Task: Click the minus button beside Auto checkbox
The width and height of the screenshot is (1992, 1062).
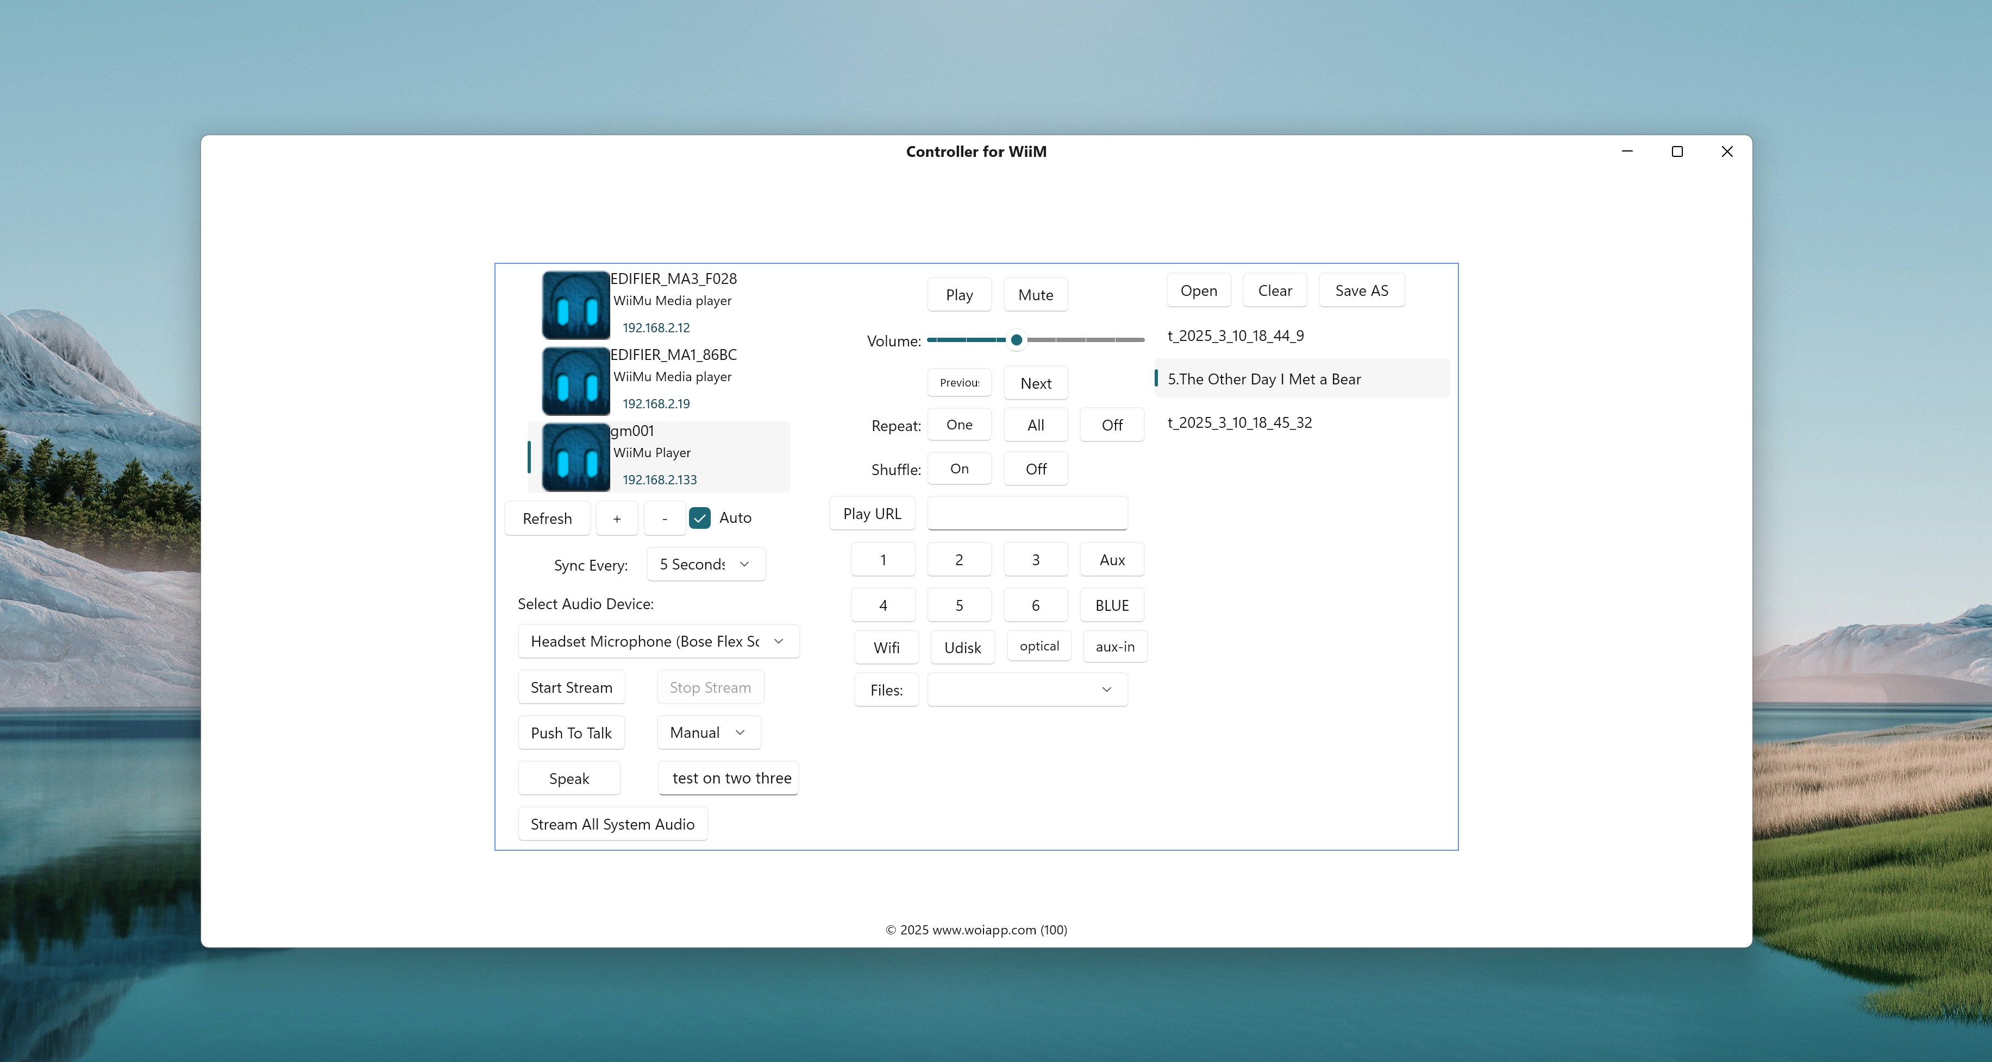Action: coord(664,519)
